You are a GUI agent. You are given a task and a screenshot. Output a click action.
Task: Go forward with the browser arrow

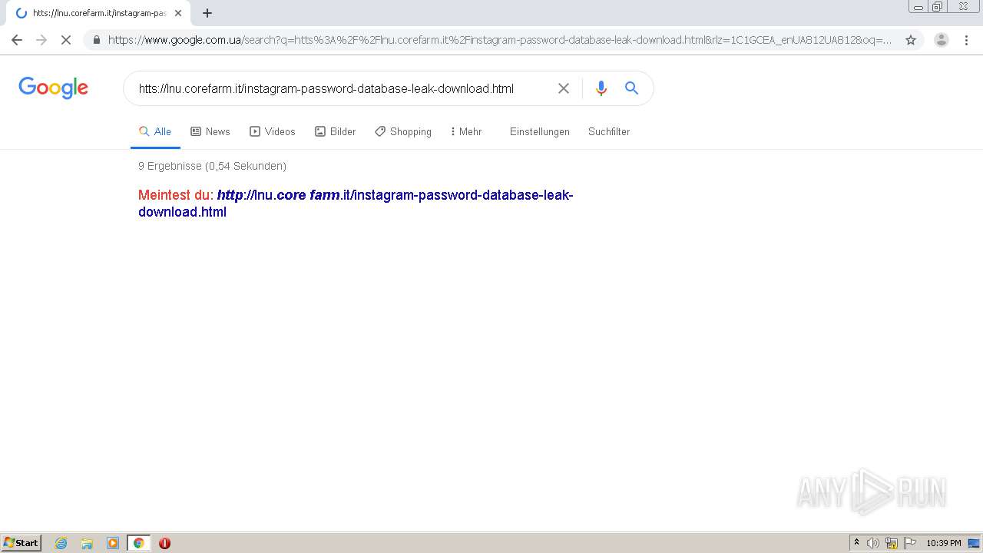pos(41,40)
